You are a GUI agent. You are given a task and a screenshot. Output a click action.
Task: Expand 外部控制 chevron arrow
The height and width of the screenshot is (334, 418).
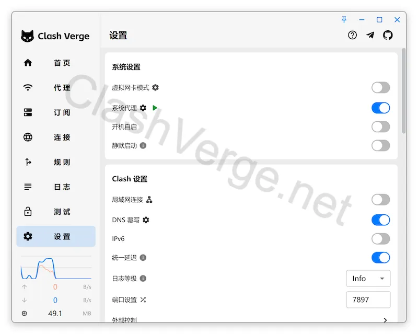[x=385, y=319]
